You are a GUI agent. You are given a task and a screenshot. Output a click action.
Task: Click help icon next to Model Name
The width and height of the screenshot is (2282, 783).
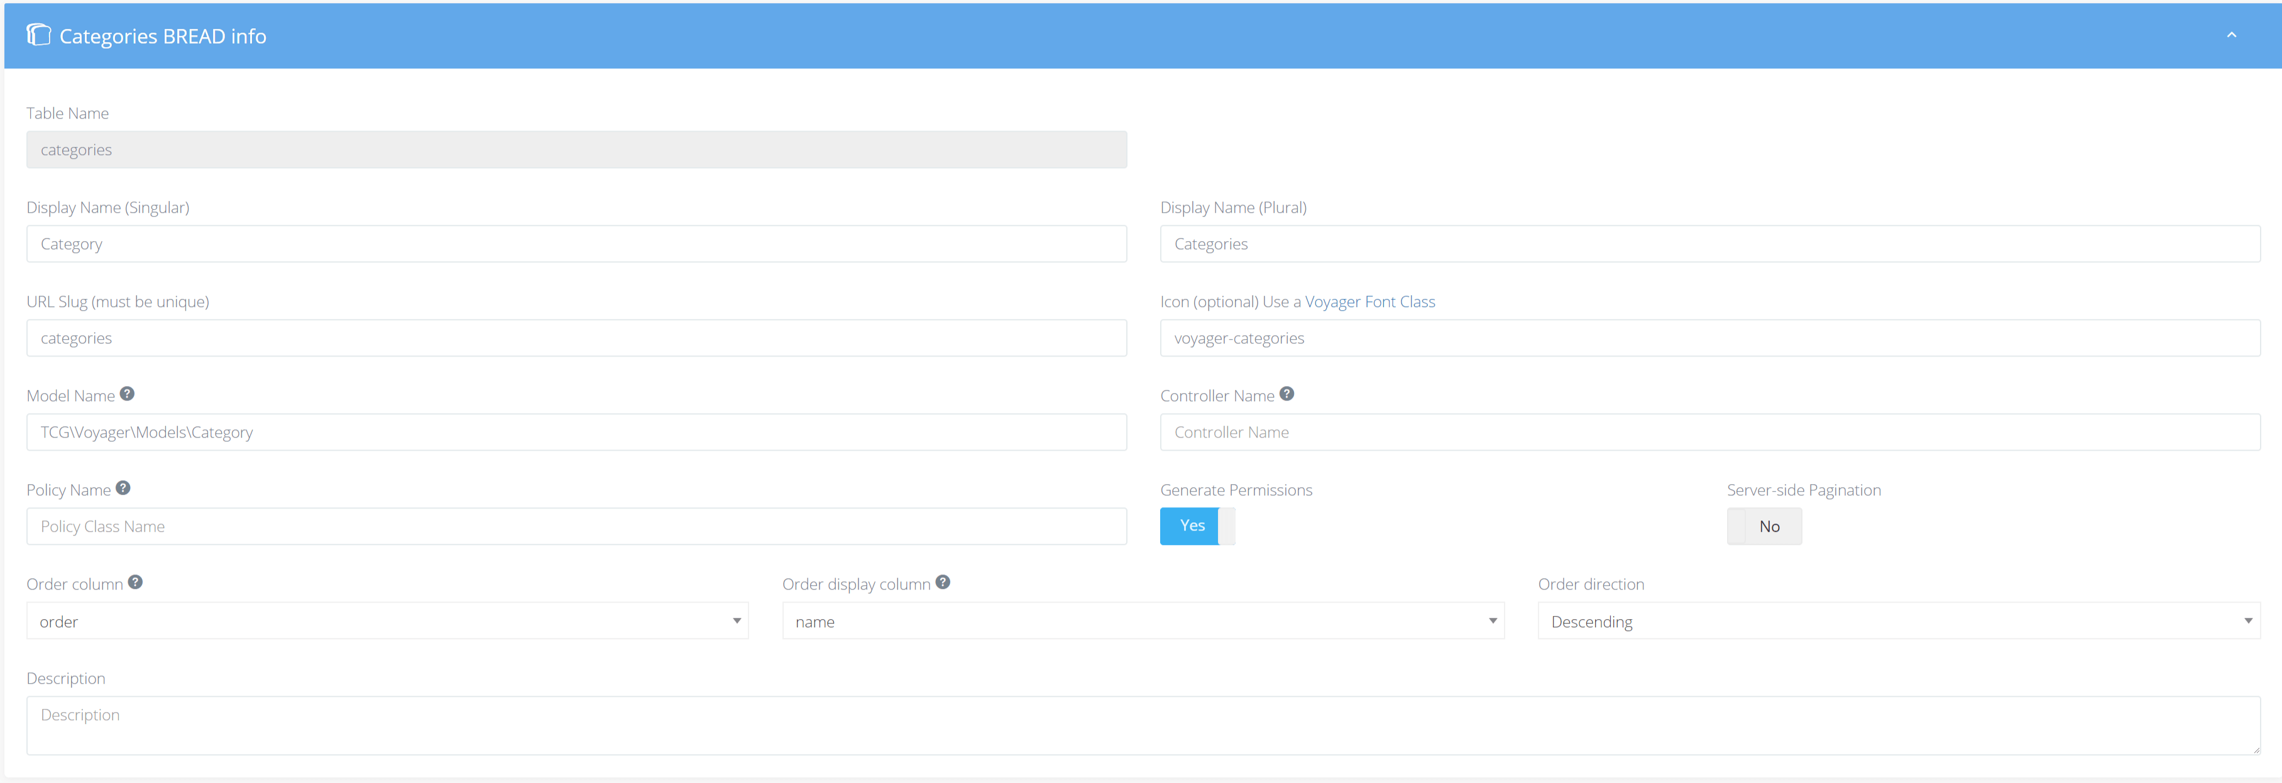[x=128, y=394]
